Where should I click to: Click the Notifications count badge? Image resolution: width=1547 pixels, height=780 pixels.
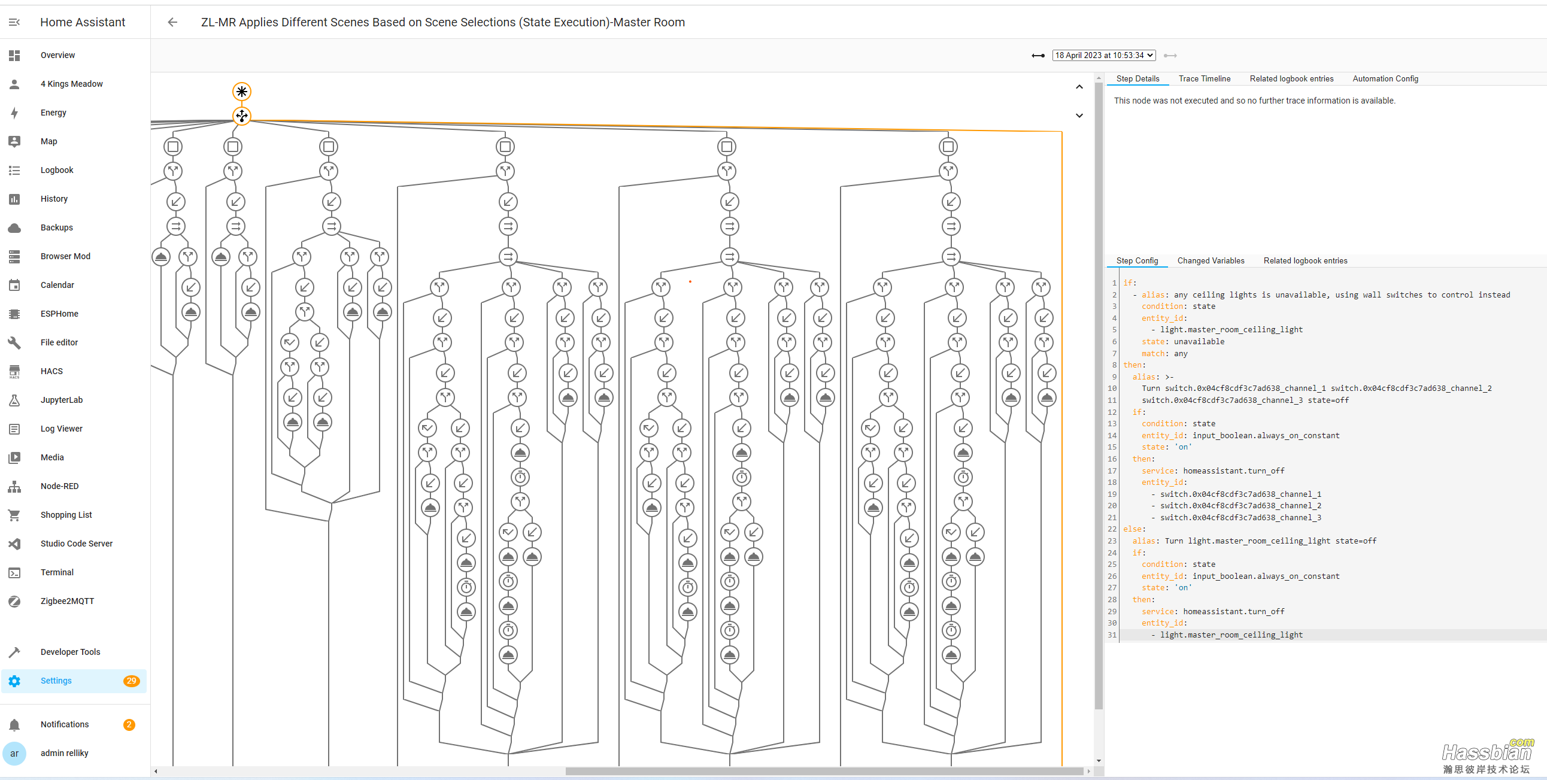(x=129, y=725)
